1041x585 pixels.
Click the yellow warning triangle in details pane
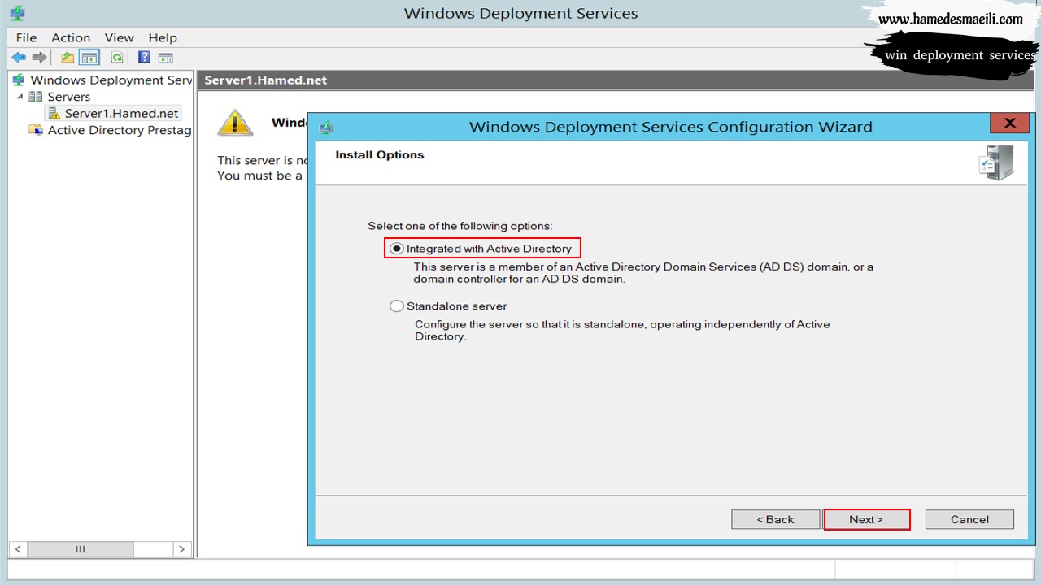pos(235,123)
